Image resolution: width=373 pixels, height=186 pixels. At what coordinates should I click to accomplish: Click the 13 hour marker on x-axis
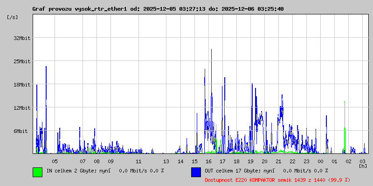(x=166, y=161)
